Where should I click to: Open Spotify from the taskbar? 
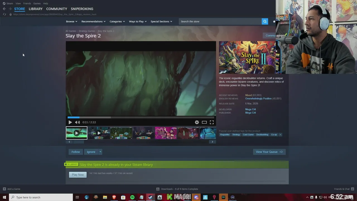pos(132,197)
